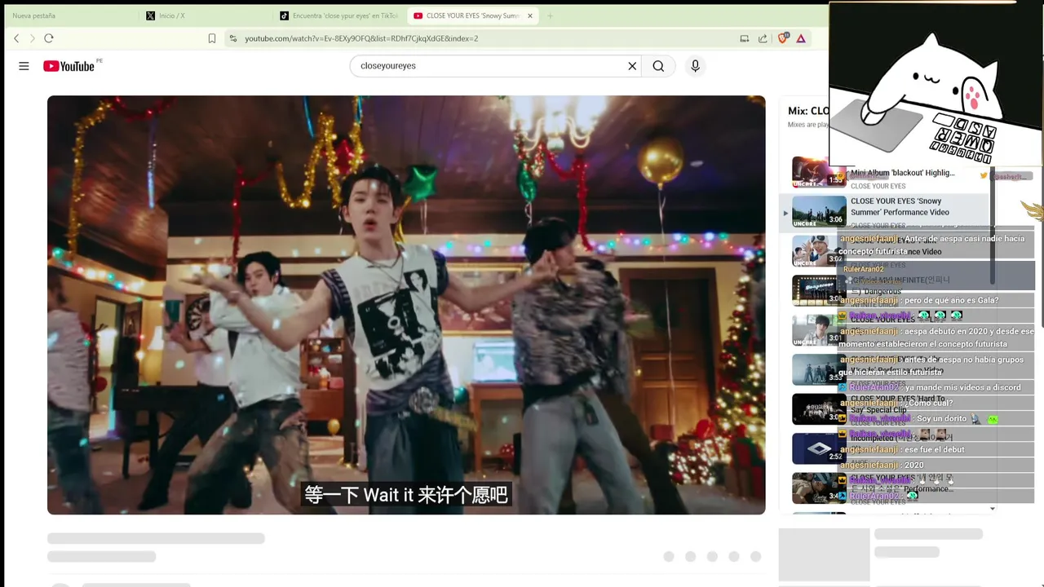Reload the current page
The height and width of the screenshot is (587, 1044).
pyautogui.click(x=49, y=38)
